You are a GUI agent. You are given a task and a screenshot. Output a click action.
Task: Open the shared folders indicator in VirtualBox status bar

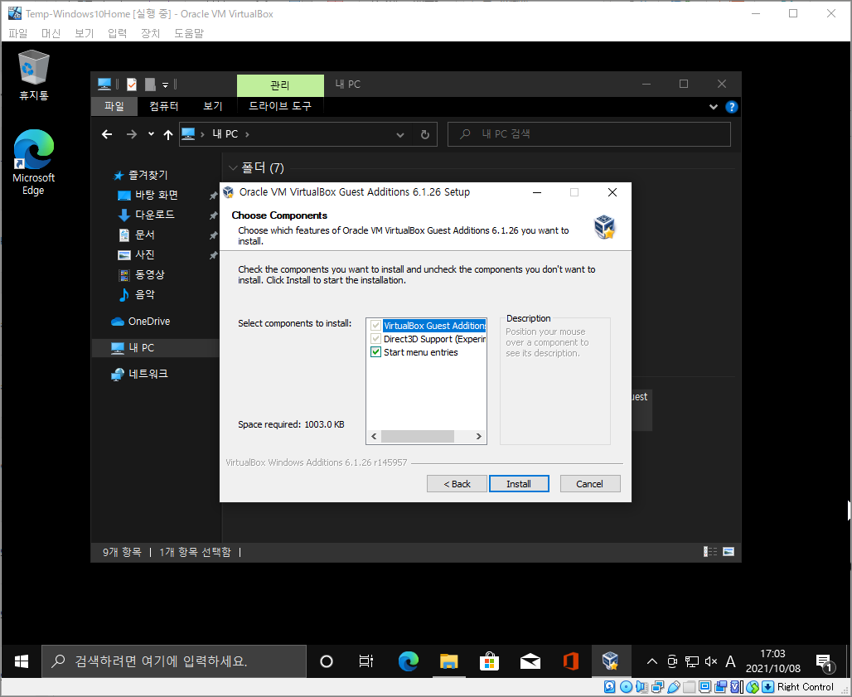[690, 687]
